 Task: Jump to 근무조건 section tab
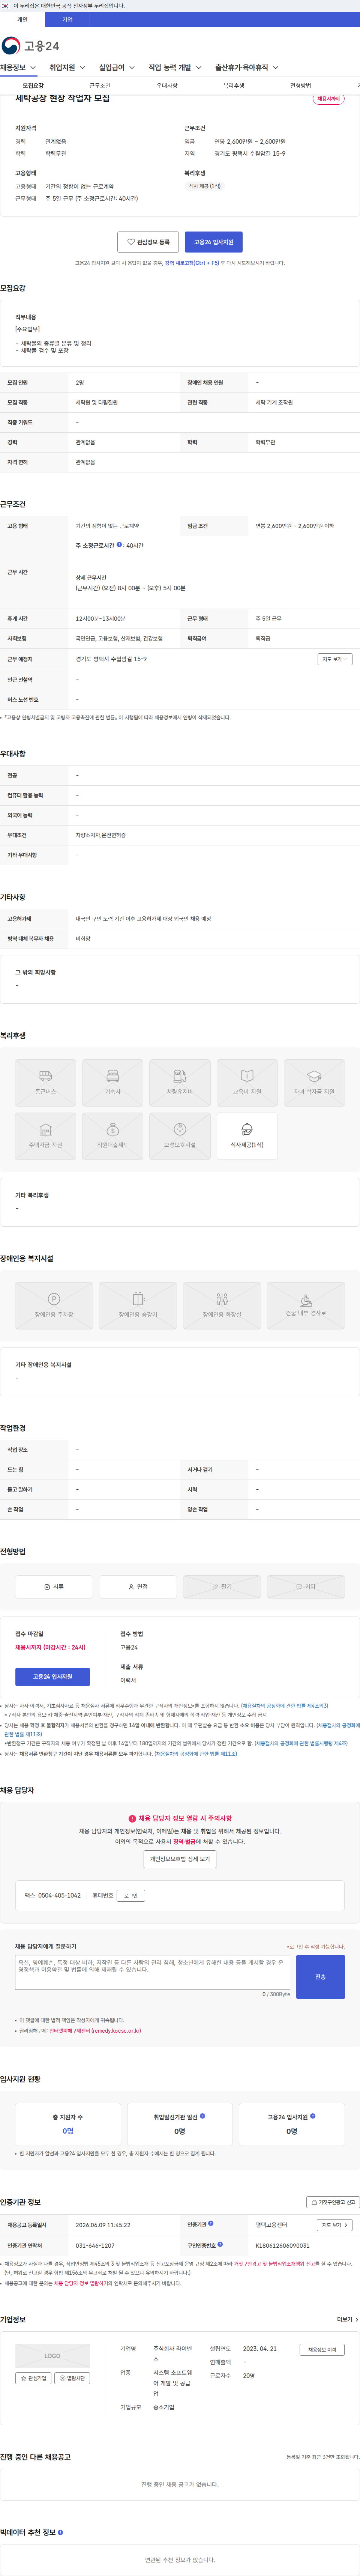point(100,86)
